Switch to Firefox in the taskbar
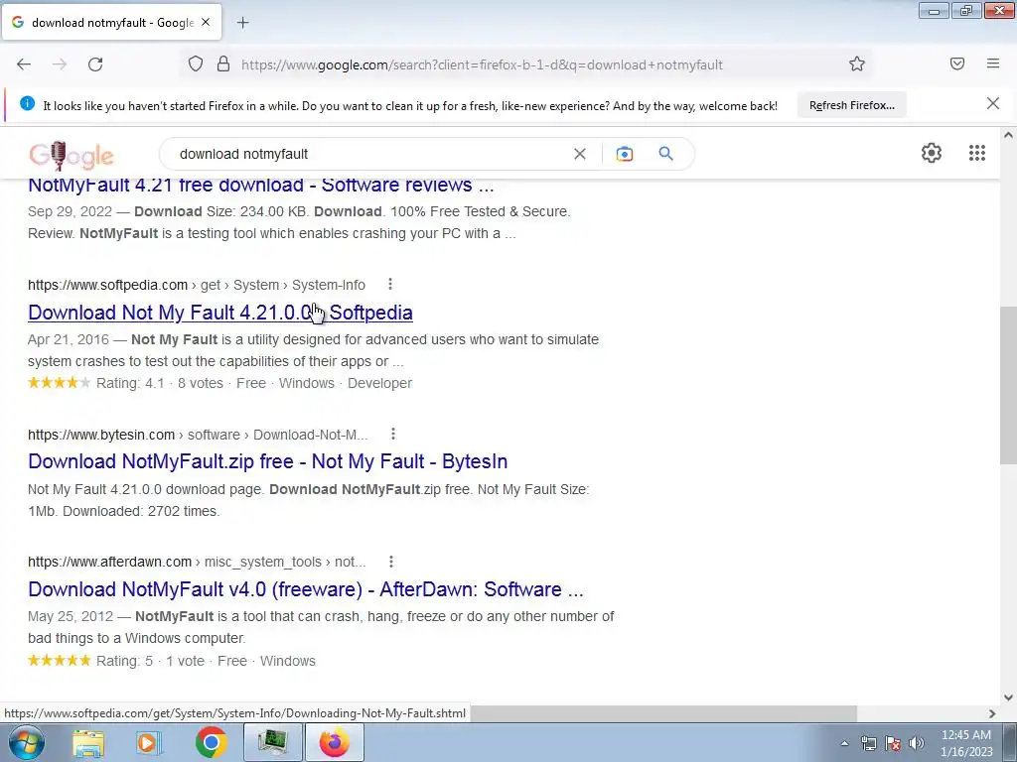 [x=334, y=742]
